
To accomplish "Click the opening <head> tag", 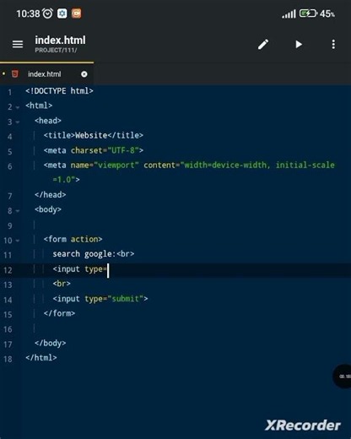I will (x=48, y=121).
